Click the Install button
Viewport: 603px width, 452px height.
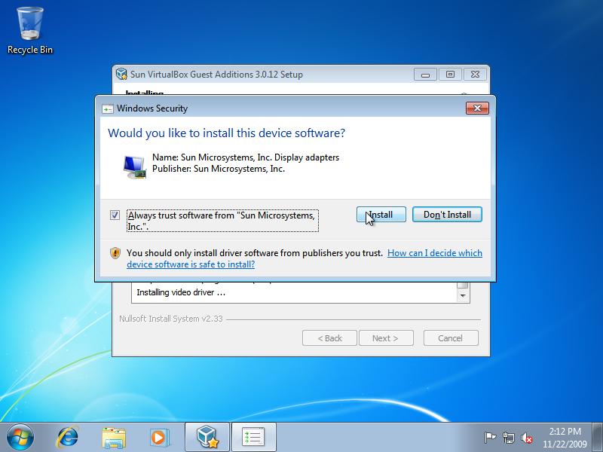(x=381, y=215)
